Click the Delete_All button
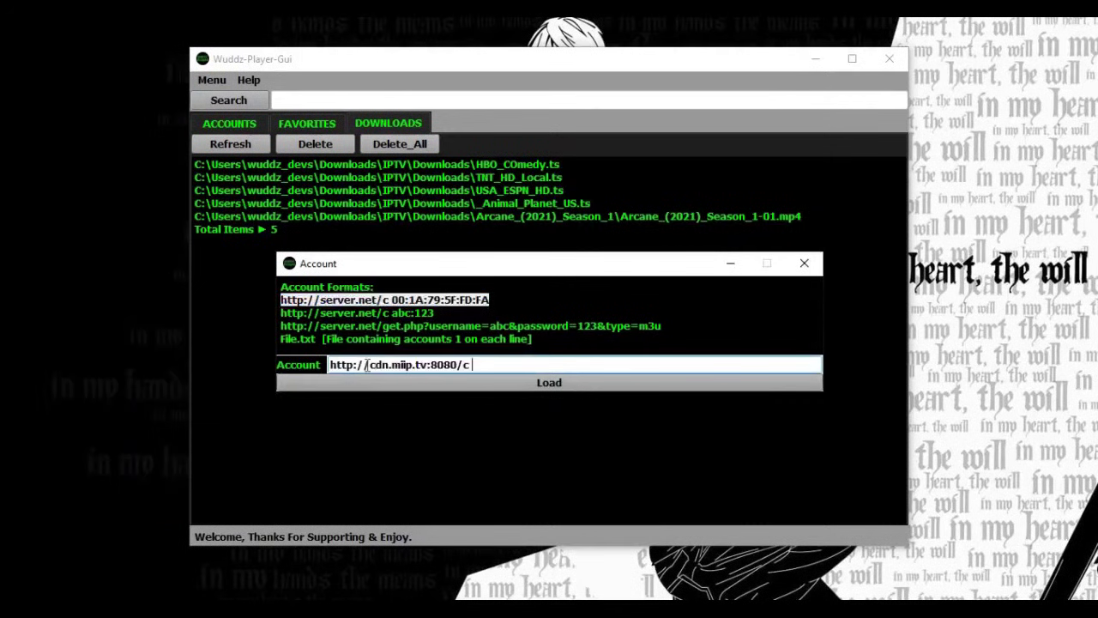Screen dimensions: 1098x618 pyautogui.click(x=400, y=144)
